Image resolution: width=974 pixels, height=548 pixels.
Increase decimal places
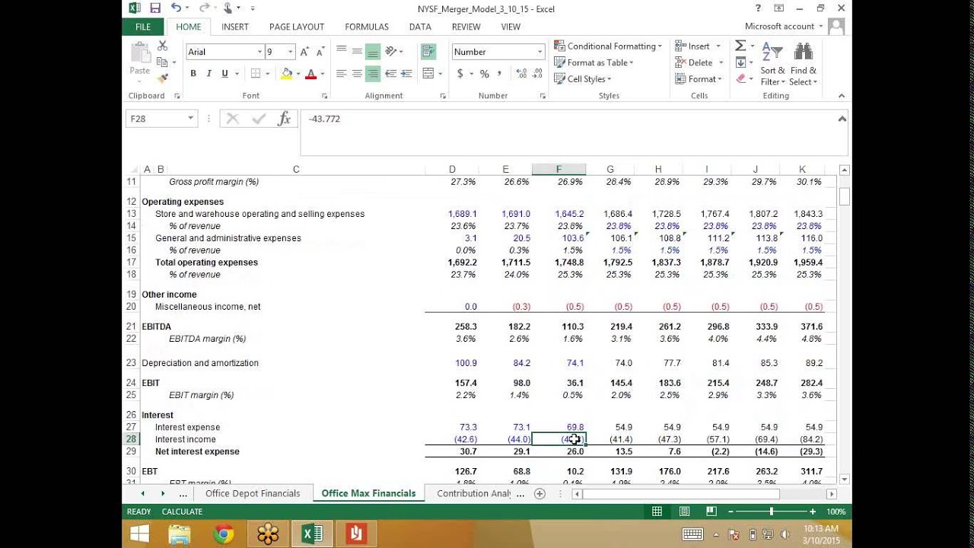click(x=521, y=74)
